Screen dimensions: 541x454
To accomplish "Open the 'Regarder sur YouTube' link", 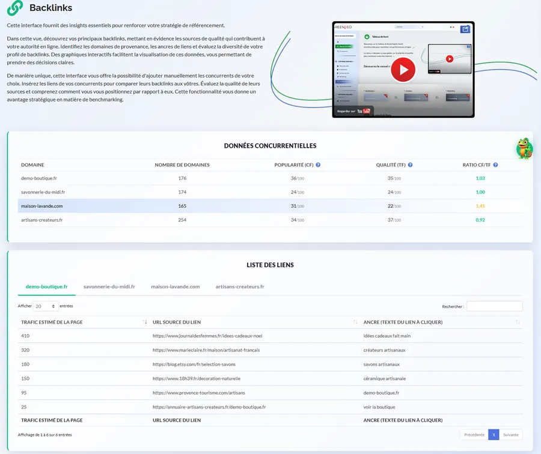I will pos(353,111).
